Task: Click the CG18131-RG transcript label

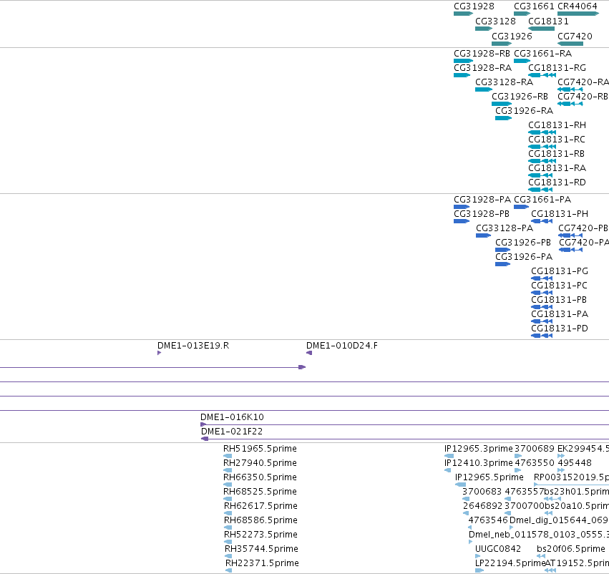Action: pyautogui.click(x=557, y=67)
